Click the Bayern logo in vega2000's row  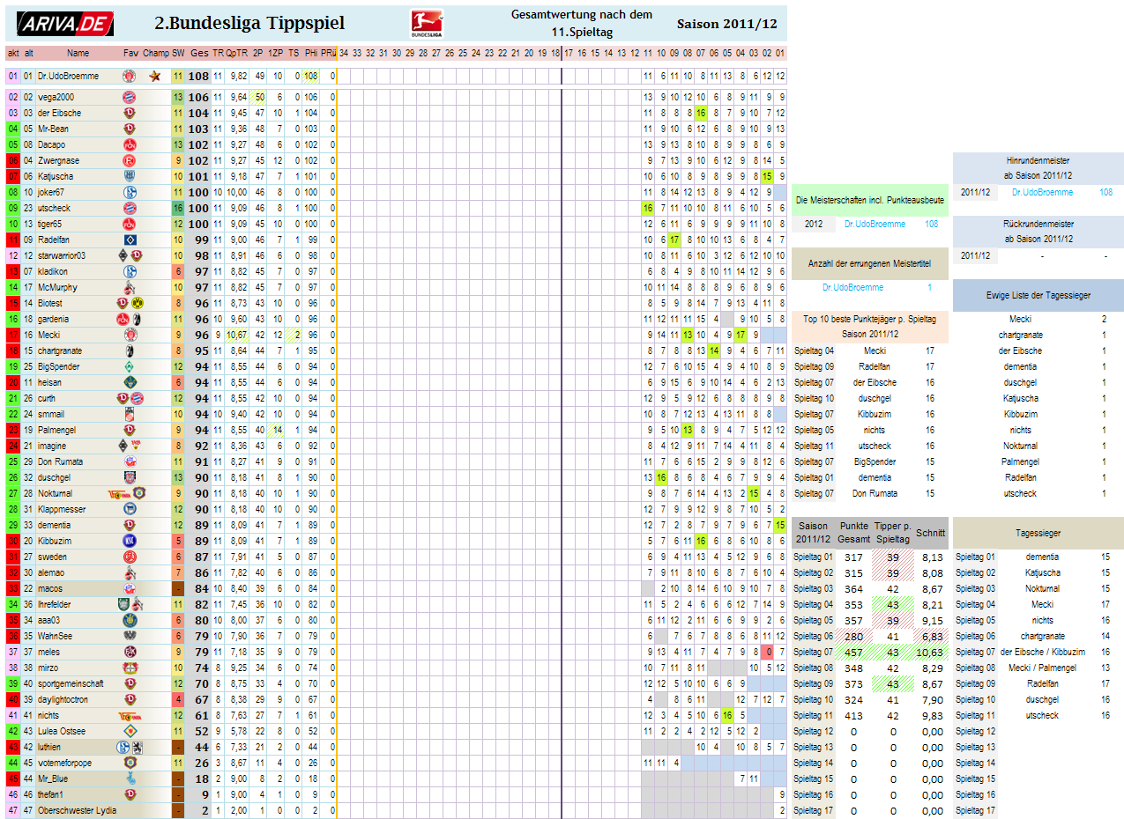130,98
